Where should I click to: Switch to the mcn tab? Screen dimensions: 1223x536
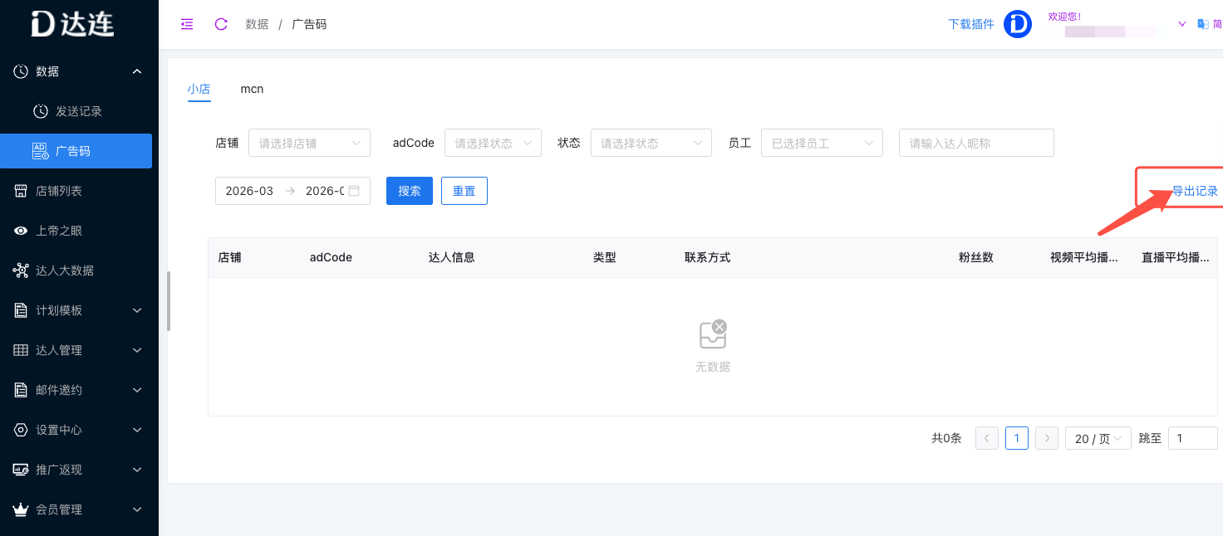pos(252,89)
